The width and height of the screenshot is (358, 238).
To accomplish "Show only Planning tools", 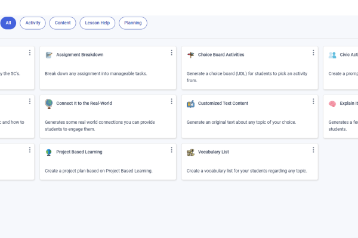I will [133, 23].
